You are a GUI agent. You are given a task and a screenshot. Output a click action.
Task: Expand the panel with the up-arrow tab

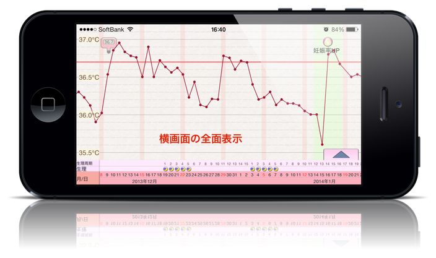click(x=341, y=155)
